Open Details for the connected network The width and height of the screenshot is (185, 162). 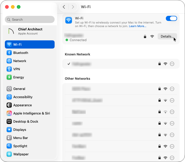point(167,36)
